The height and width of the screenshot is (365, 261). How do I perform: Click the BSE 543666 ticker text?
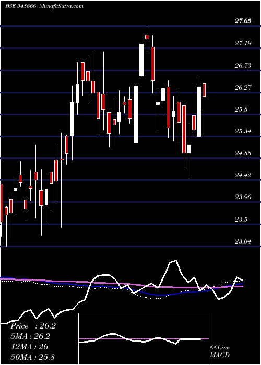20,6
